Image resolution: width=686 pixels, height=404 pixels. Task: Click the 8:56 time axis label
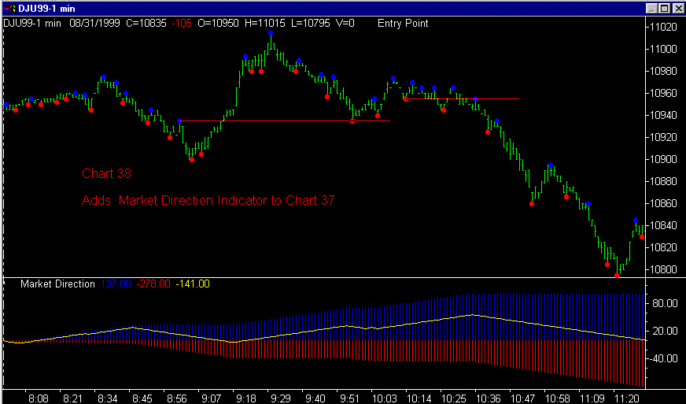[x=177, y=398]
